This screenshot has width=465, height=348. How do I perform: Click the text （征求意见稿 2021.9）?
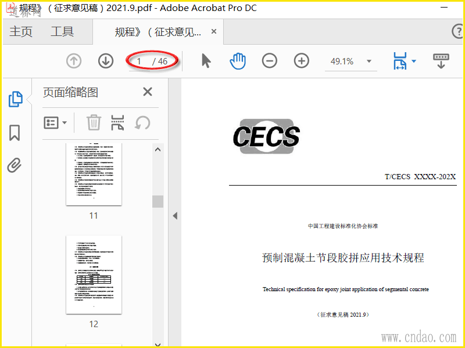pos(343,314)
